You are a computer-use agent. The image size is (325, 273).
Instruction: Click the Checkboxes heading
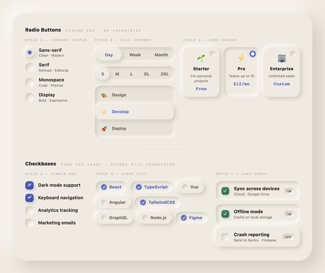click(x=40, y=164)
